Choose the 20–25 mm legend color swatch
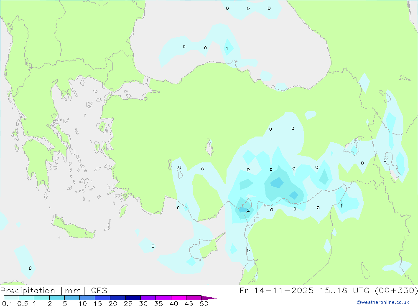This screenshot has width=418, height=306. point(118,298)
